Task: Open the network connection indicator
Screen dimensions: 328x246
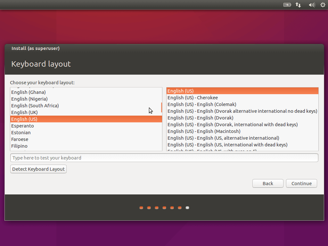Action: [298, 5]
